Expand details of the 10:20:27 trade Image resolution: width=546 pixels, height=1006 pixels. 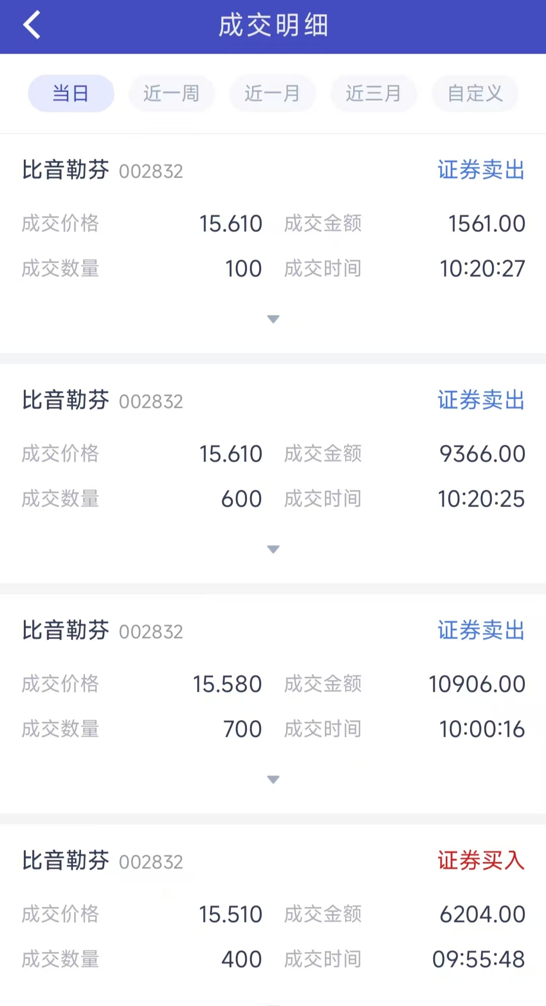273,319
